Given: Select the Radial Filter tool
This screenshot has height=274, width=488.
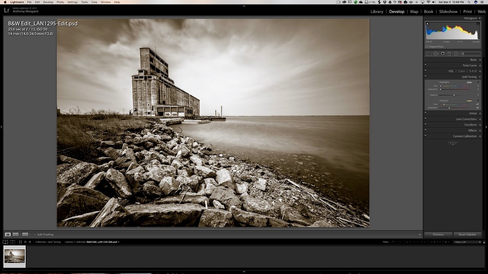Looking at the screenshot, I should pos(456,54).
